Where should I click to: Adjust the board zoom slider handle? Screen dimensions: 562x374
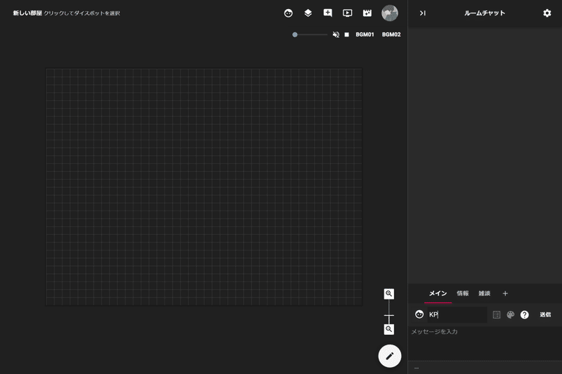pos(389,316)
